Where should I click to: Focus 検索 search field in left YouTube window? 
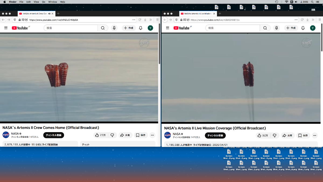(71, 28)
